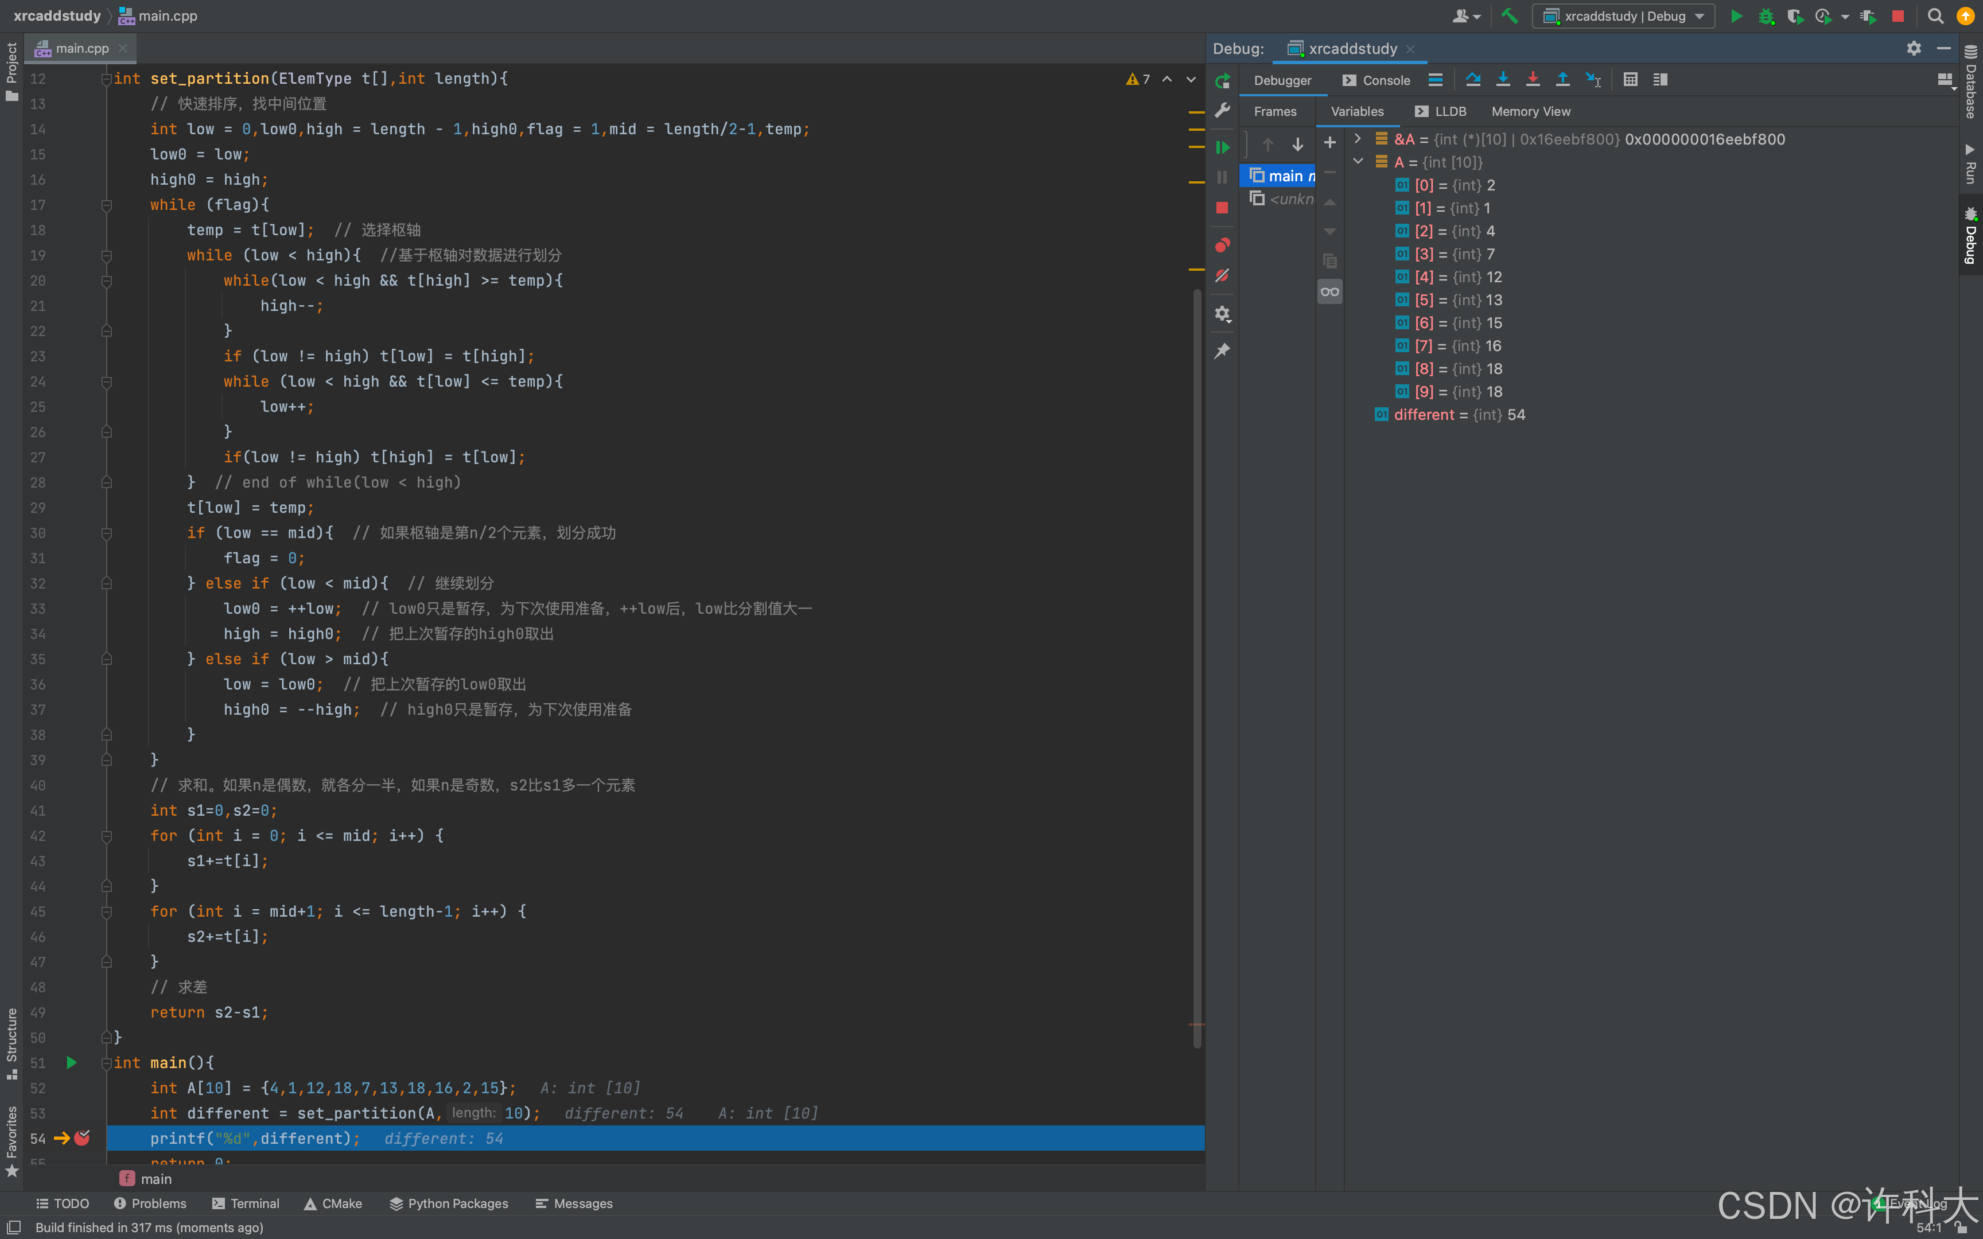This screenshot has width=1983, height=1239.
Task: Click the Step Over debugger icon
Action: [x=1472, y=80]
